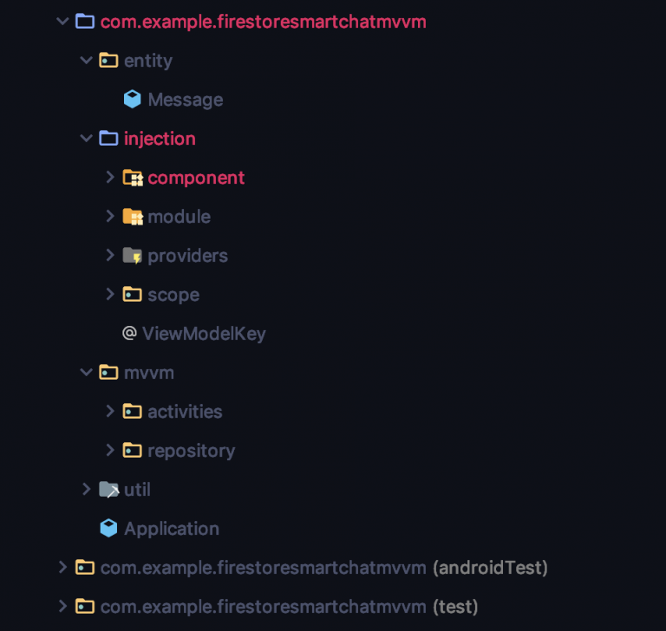The width and height of the screenshot is (666, 631).
Task: Click the module folder icon
Action: coord(133,217)
